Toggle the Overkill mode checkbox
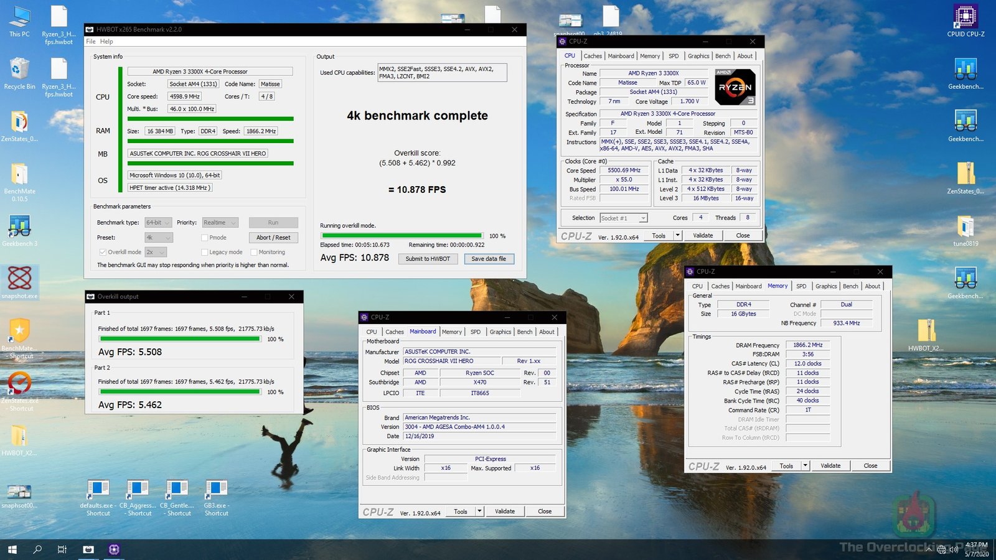Screen dimensions: 996x560 coord(103,252)
